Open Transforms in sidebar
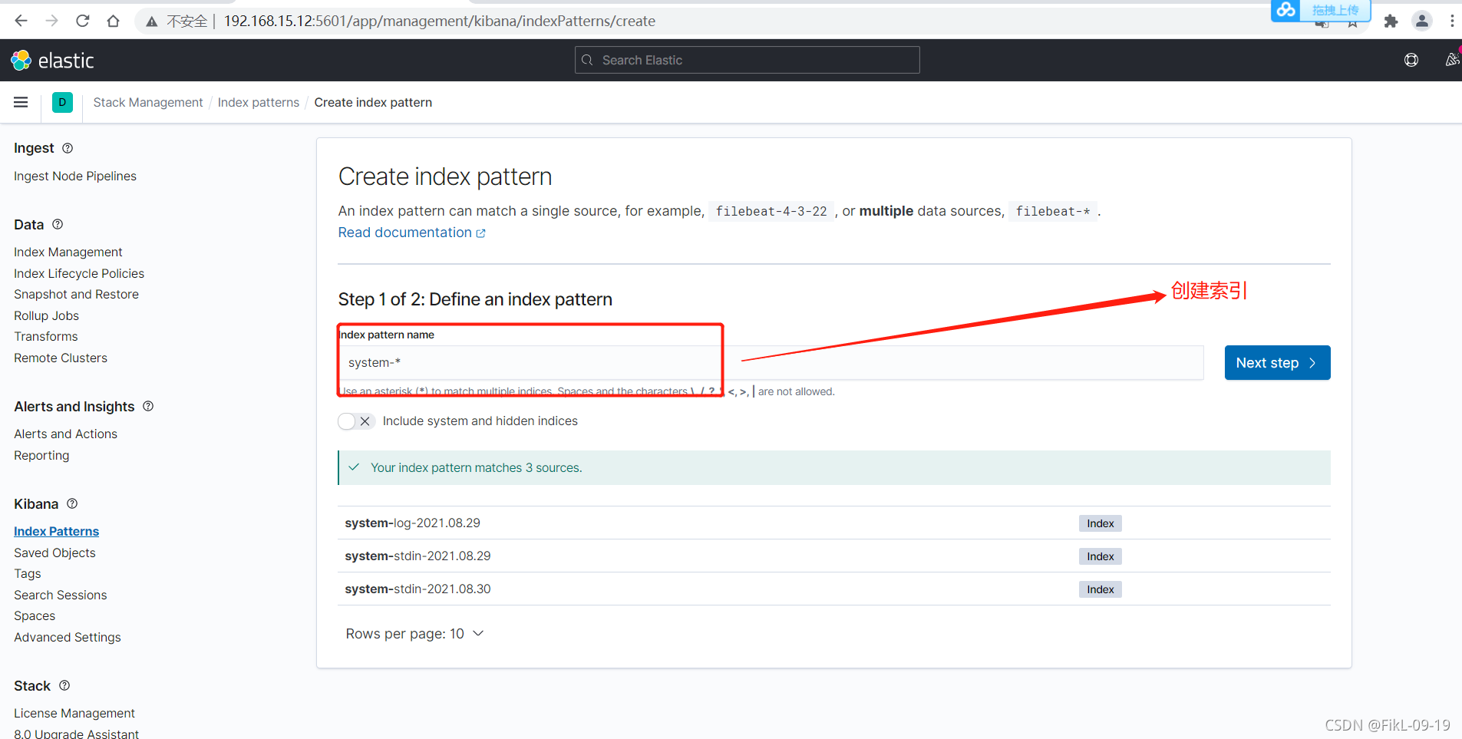Image resolution: width=1462 pixels, height=739 pixels. 46,336
